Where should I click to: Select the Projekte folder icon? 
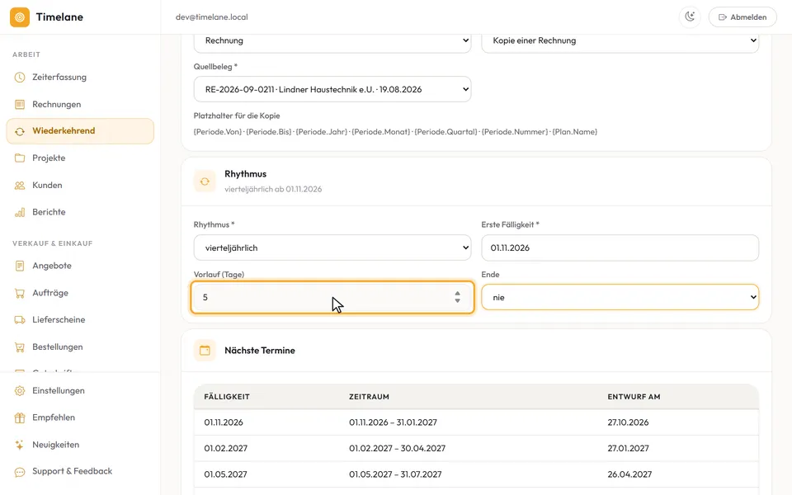tap(20, 158)
